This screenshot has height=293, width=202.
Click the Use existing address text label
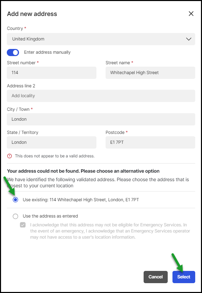(81, 200)
